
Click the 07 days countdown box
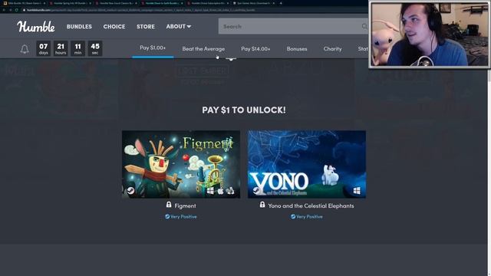point(44,48)
